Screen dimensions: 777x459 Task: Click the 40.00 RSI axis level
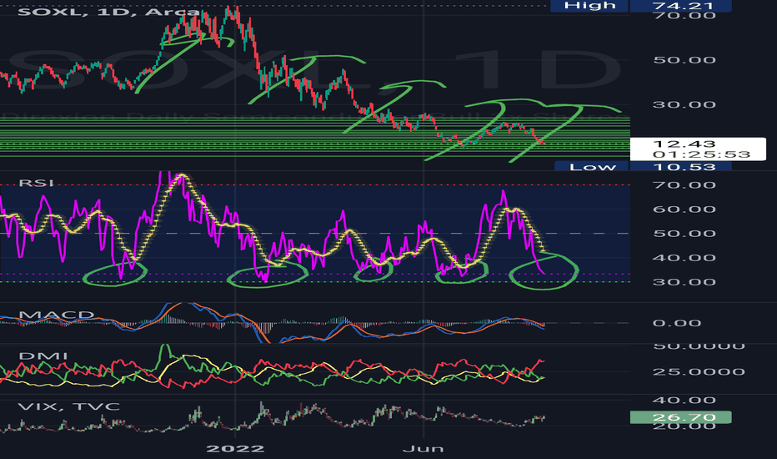pyautogui.click(x=684, y=258)
